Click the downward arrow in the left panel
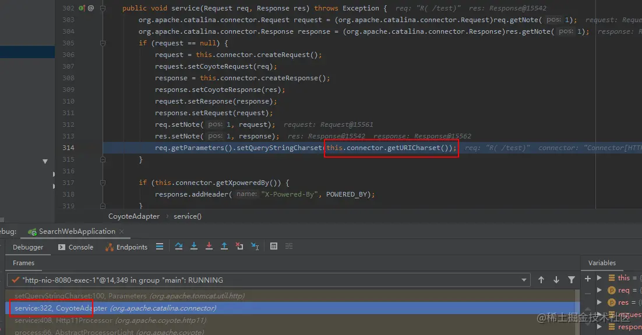 [x=45, y=161]
